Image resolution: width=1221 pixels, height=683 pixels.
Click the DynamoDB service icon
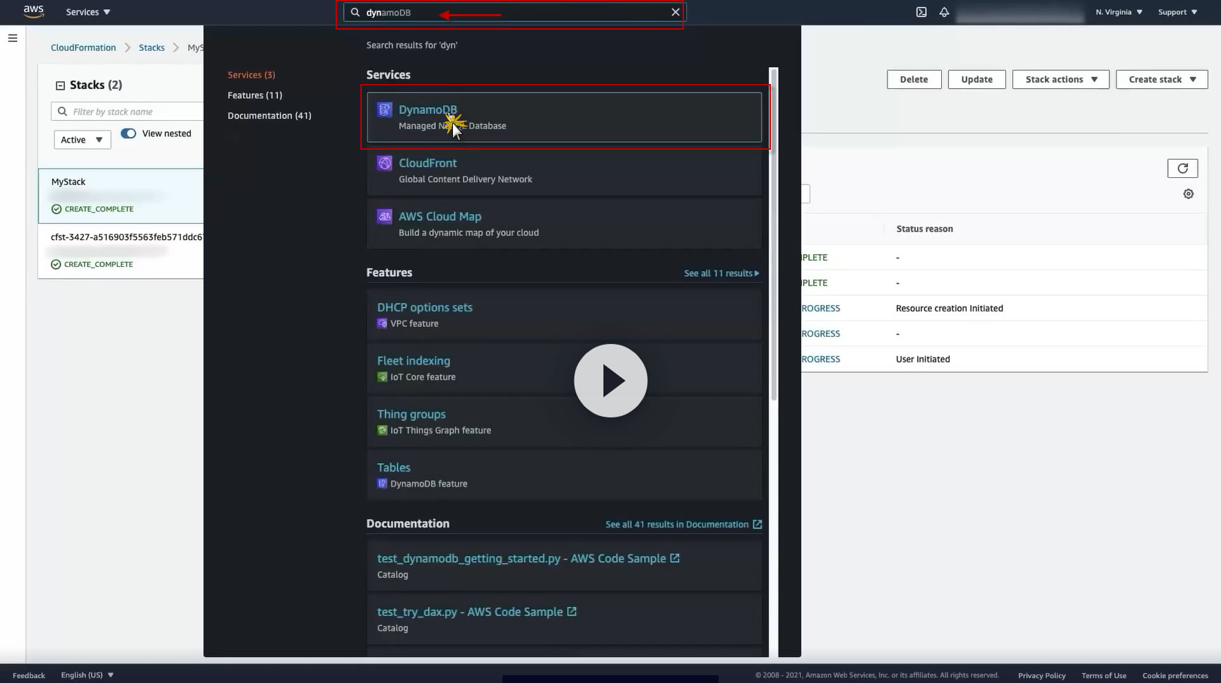[384, 109]
